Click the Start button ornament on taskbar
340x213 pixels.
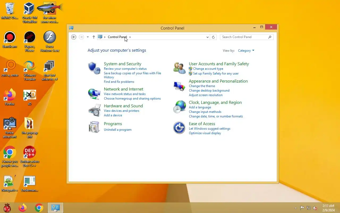[7, 208]
